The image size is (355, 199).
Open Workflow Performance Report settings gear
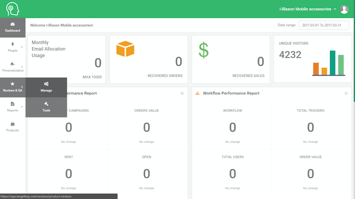pyautogui.click(x=346, y=93)
